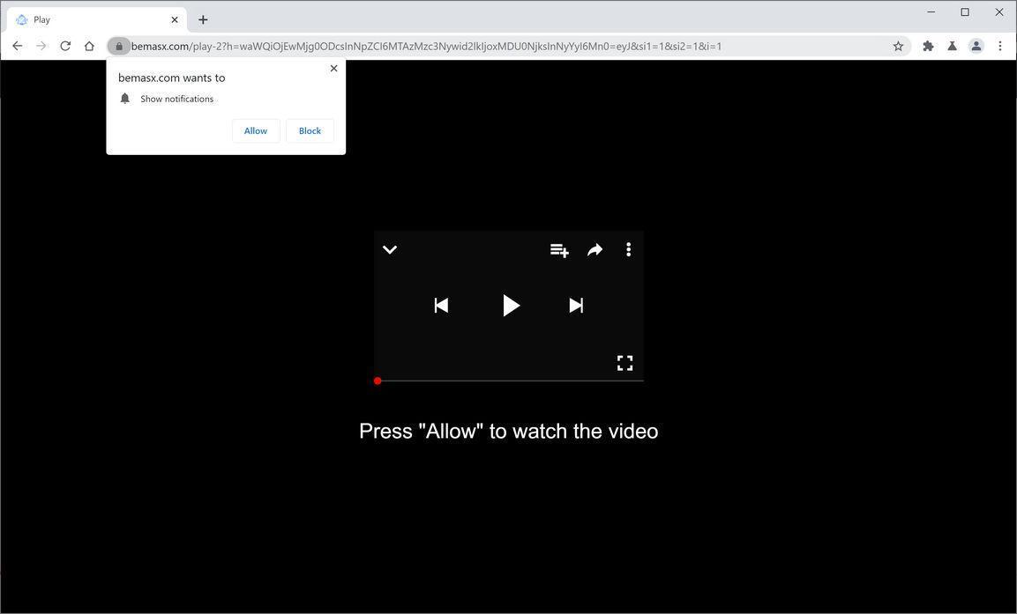Play the video with the center play button
This screenshot has width=1017, height=614.
tap(510, 305)
